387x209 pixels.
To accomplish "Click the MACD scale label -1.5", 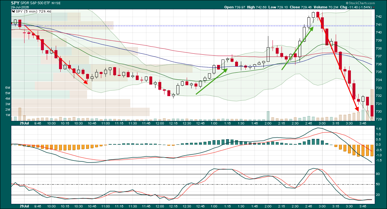I will (x=379, y=160).
